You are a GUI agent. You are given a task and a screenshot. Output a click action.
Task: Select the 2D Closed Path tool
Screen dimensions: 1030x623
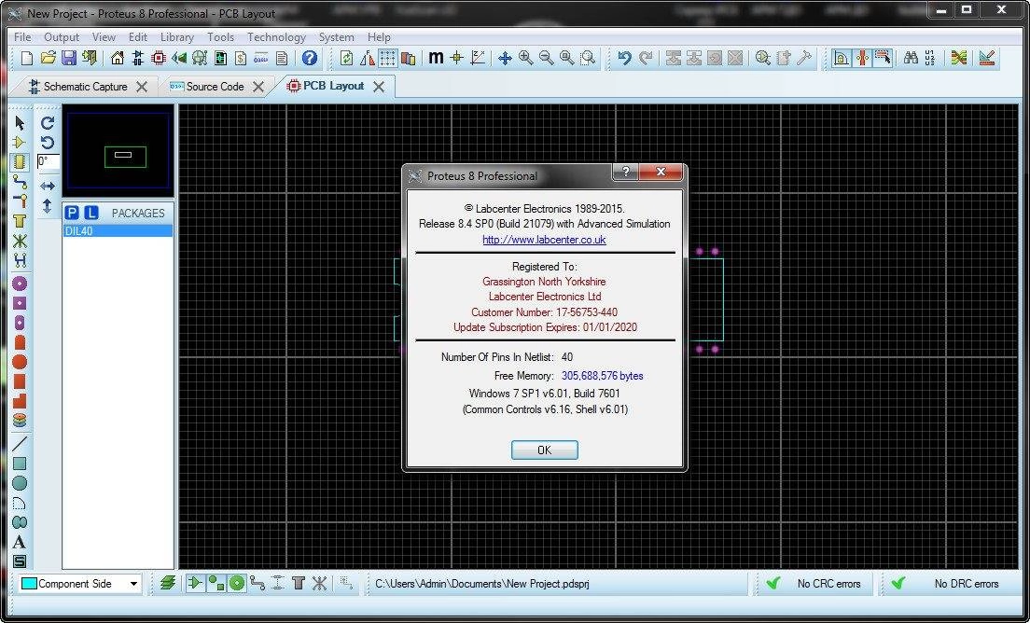[19, 522]
